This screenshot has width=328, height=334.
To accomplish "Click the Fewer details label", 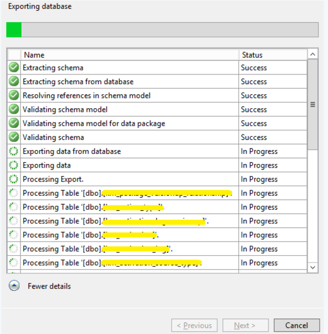I will tap(49, 286).
